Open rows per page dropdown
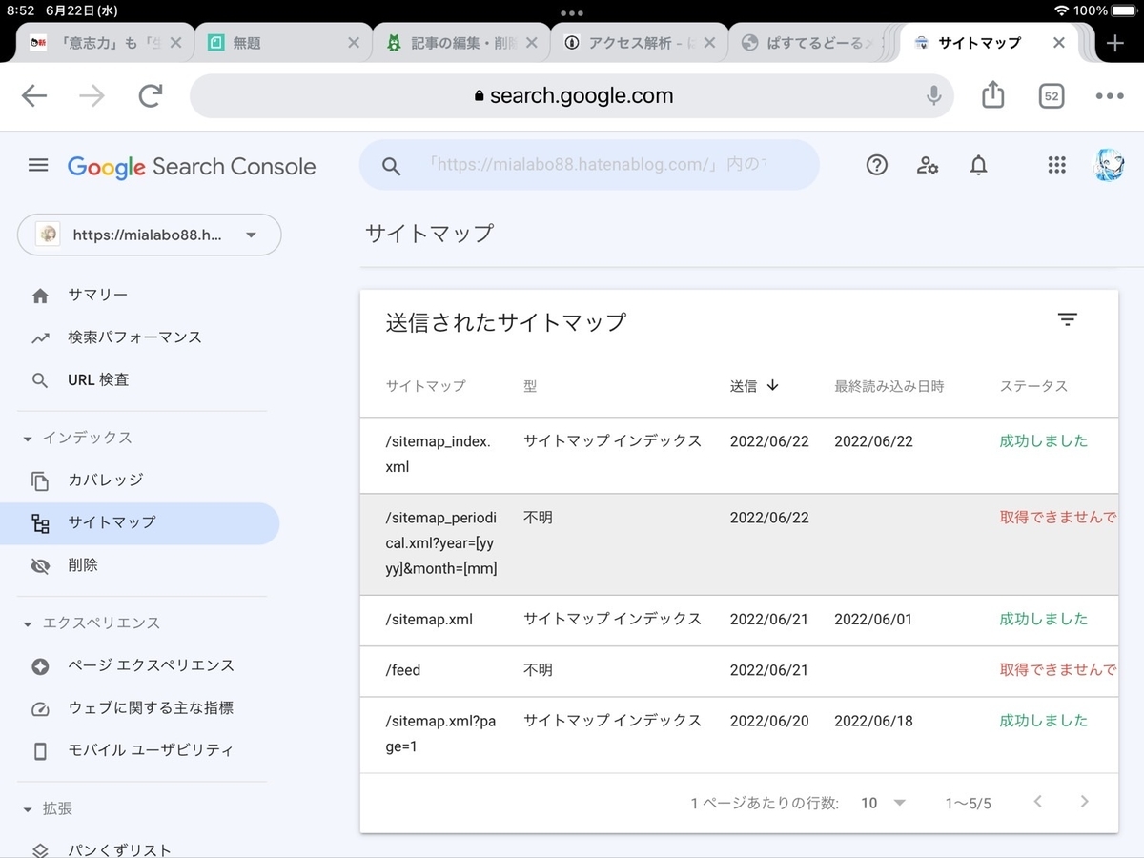Viewport: 1144px width, 858px height. click(883, 803)
